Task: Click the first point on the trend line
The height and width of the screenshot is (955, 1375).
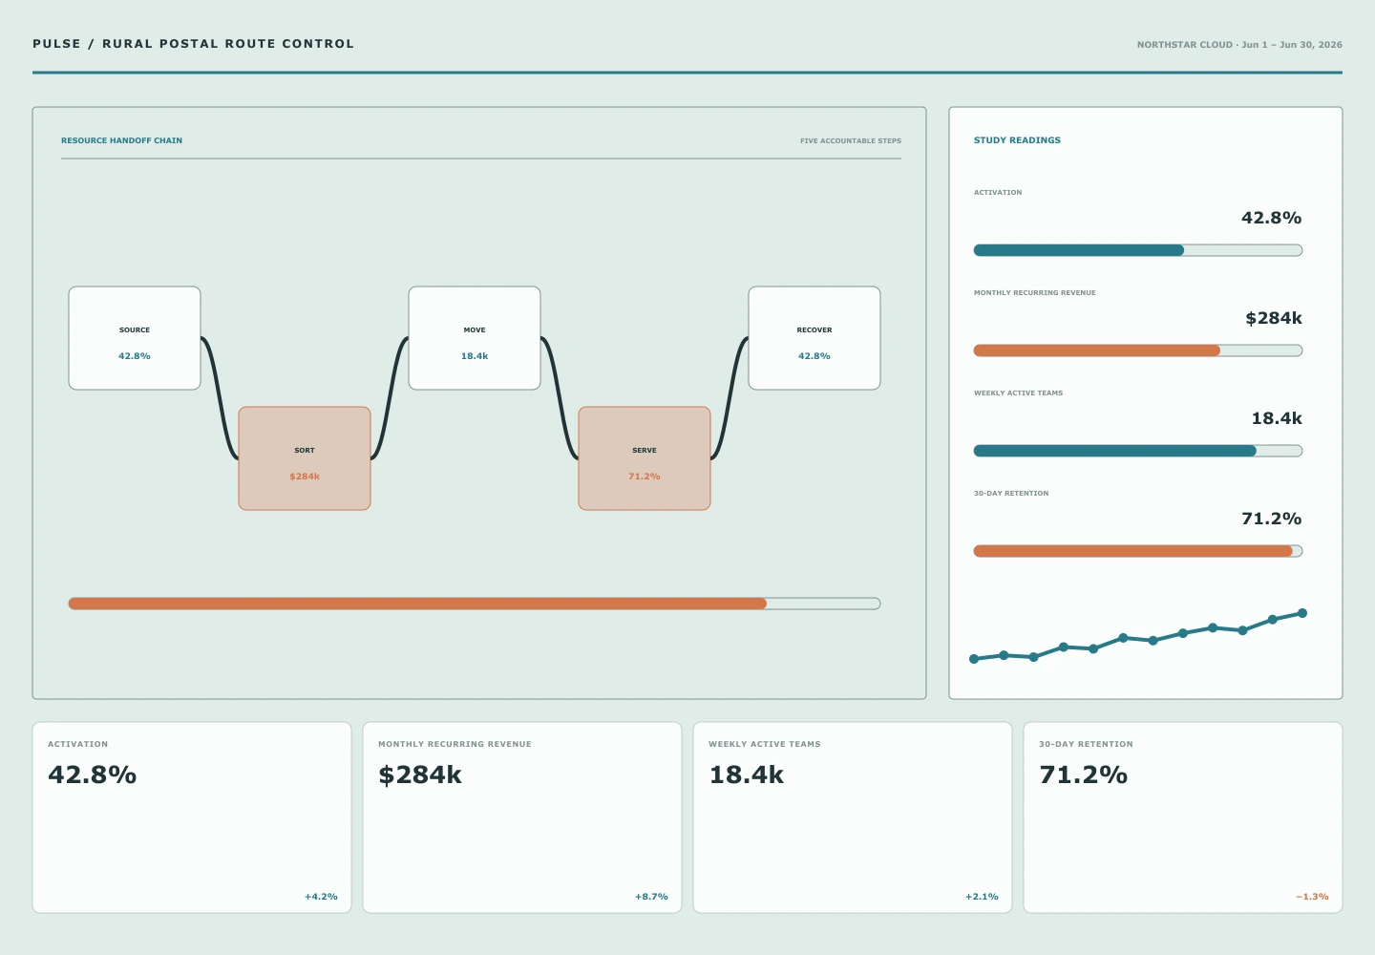Action: tap(974, 659)
